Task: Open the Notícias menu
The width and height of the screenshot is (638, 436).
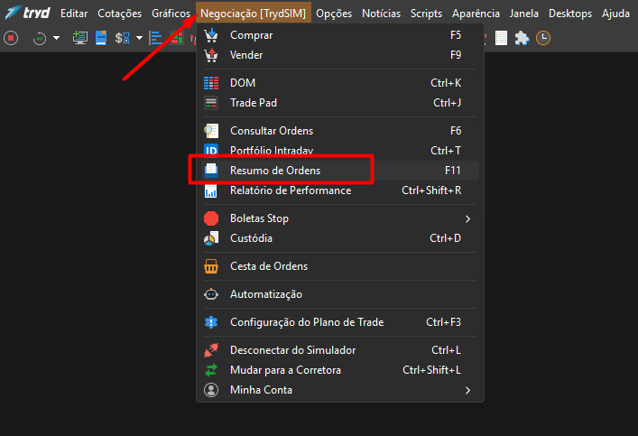Action: [x=381, y=14]
